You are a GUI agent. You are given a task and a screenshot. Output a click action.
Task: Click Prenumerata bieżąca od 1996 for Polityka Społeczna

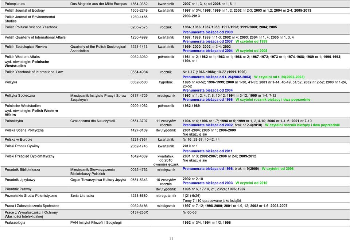coord(207,100)
